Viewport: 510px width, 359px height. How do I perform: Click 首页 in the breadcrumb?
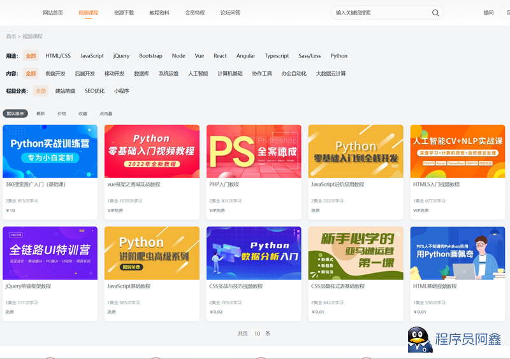point(11,36)
